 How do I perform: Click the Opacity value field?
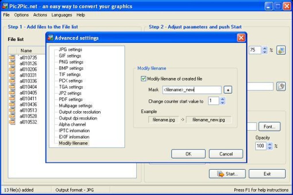tap(261, 146)
